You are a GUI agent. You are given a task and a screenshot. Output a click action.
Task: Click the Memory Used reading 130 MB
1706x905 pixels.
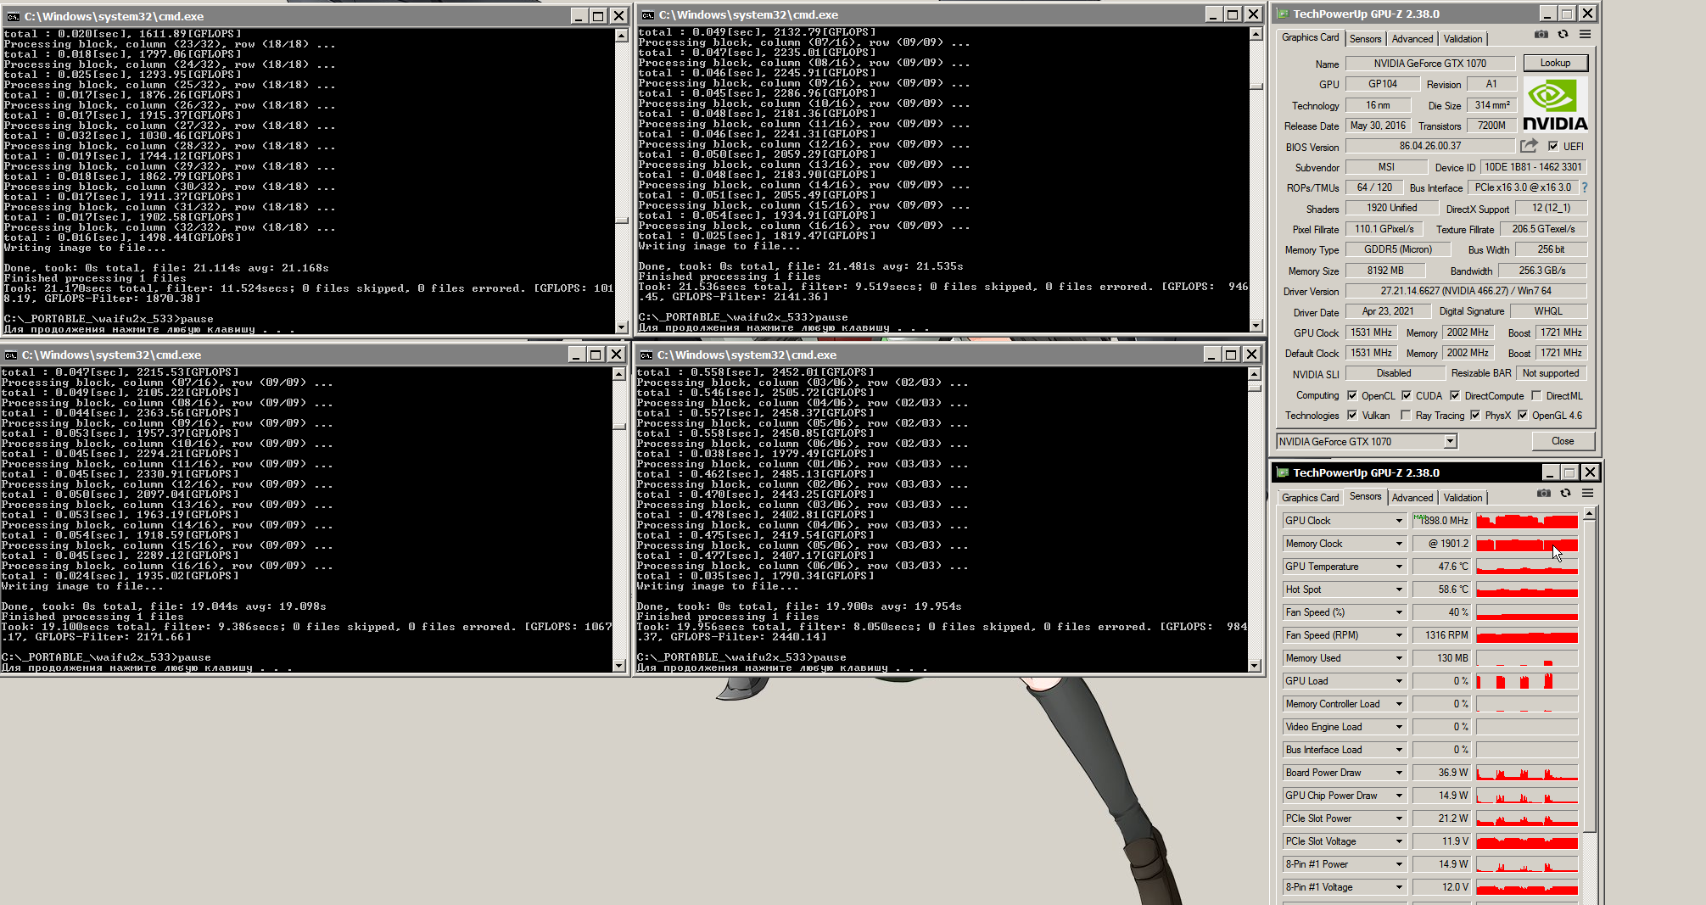click(x=1441, y=658)
